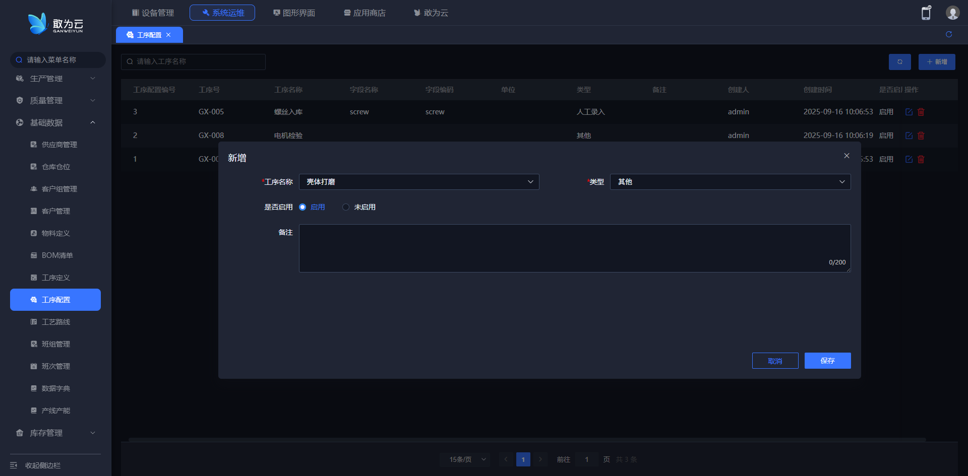Click the 取消 button
This screenshot has height=476, width=968.
pyautogui.click(x=775, y=361)
